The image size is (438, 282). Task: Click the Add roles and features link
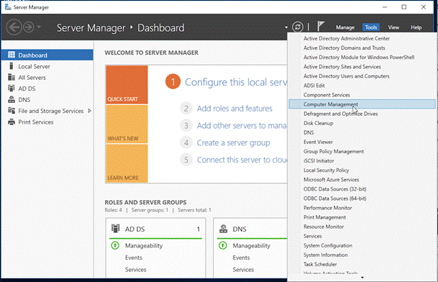click(234, 109)
